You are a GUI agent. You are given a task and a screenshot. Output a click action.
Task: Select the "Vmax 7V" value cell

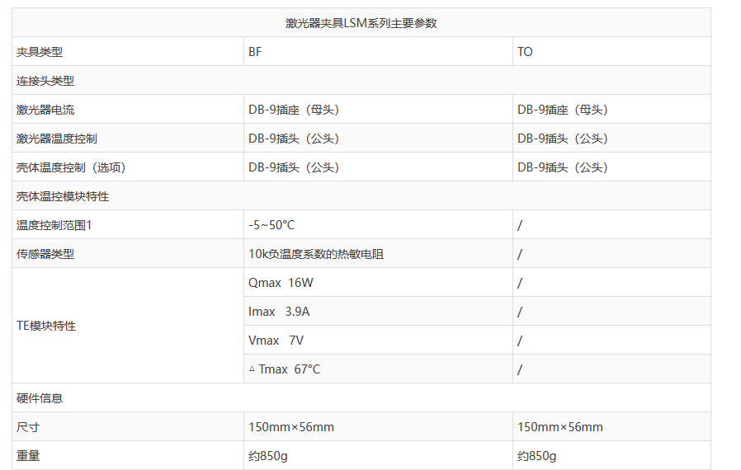tap(276, 341)
